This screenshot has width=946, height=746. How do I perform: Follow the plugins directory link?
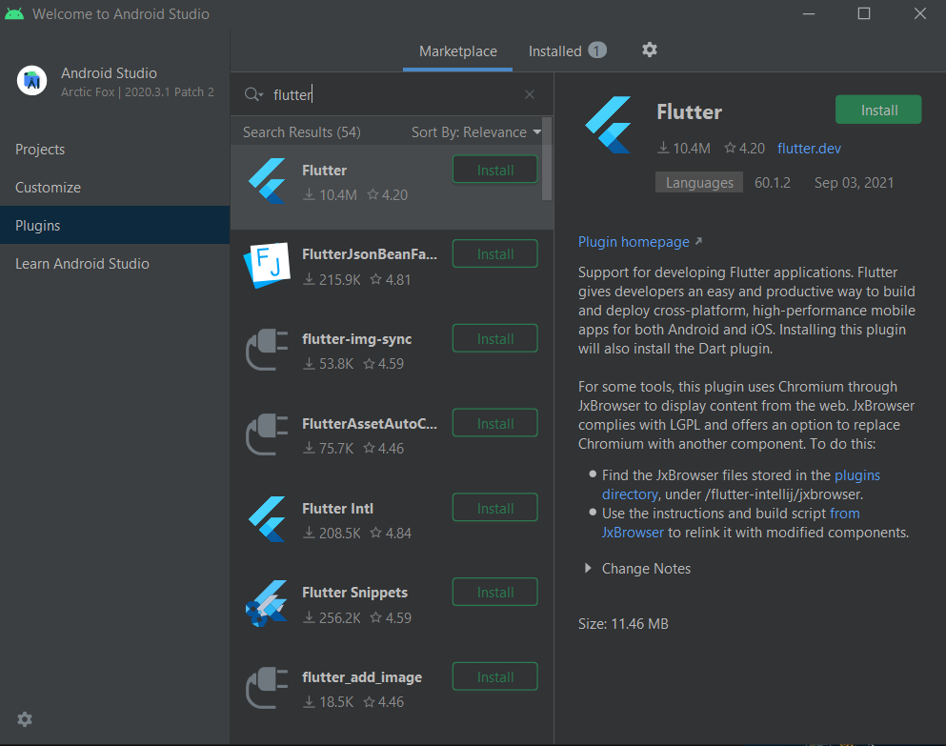(856, 475)
